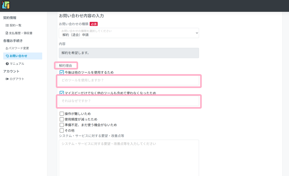Check the 操作が難しいため checkbox
Image resolution: width=289 pixels, height=176 pixels.
click(x=62, y=114)
